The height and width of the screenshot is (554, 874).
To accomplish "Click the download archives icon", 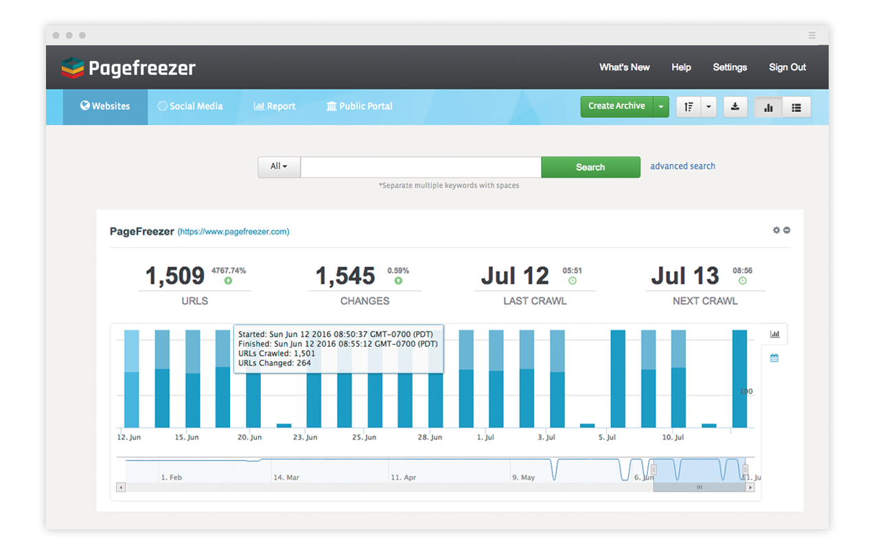I will [735, 107].
